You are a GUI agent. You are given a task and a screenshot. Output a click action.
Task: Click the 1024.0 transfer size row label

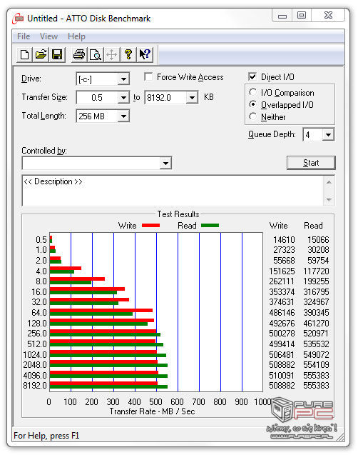click(35, 354)
